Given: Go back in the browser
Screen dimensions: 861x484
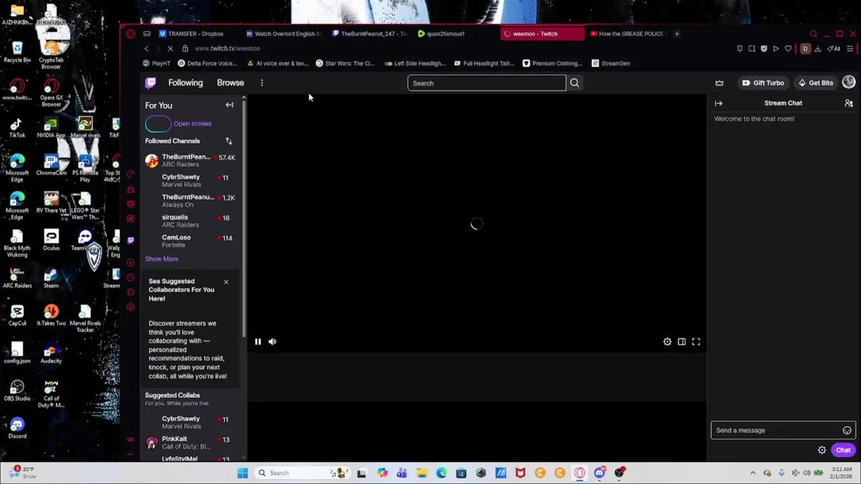Looking at the screenshot, I should tap(146, 48).
